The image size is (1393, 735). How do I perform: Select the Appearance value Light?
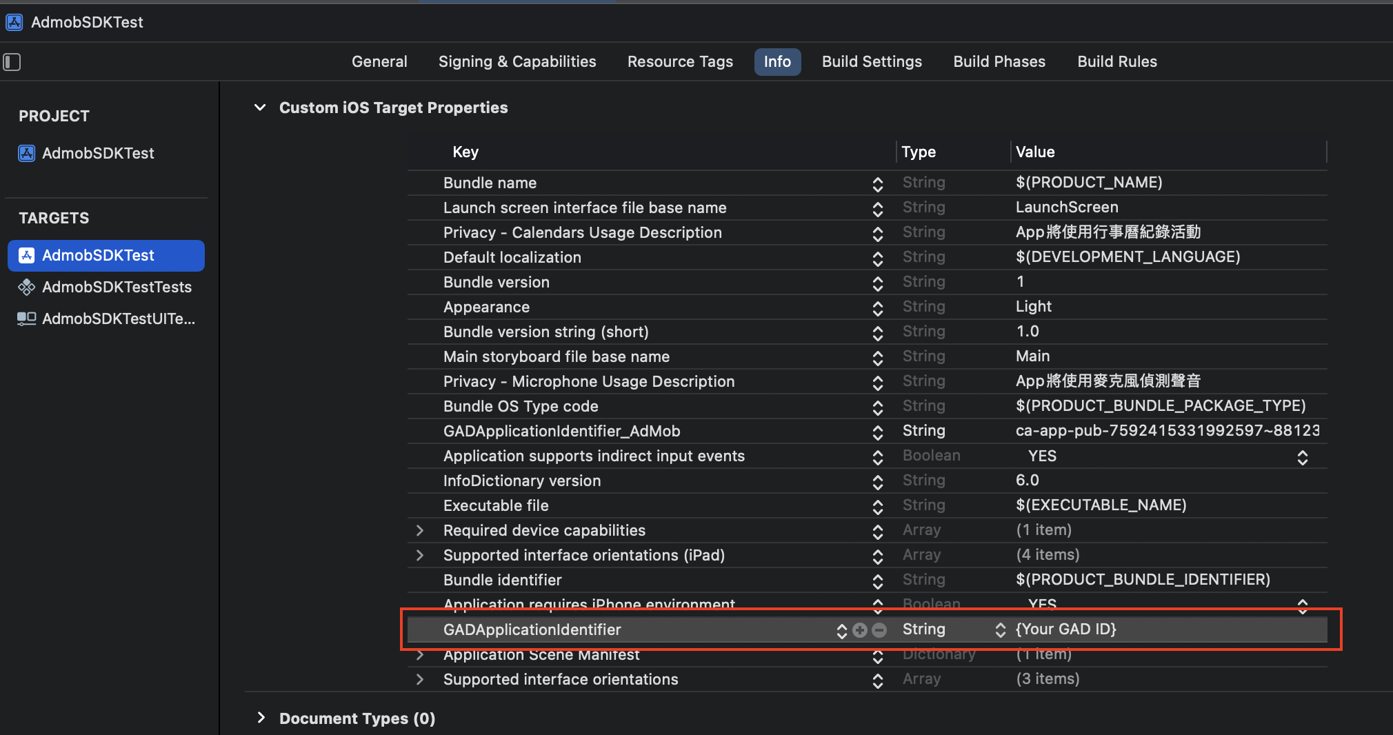click(x=1033, y=306)
